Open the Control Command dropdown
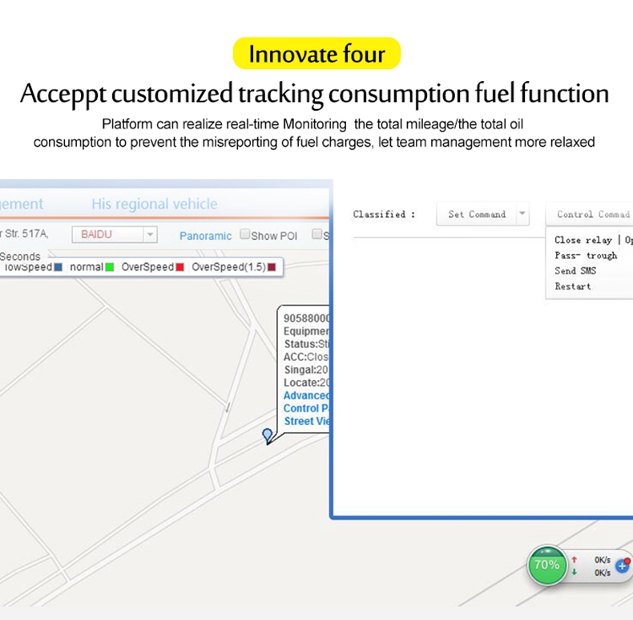This screenshot has height=620, width=633. [591, 214]
